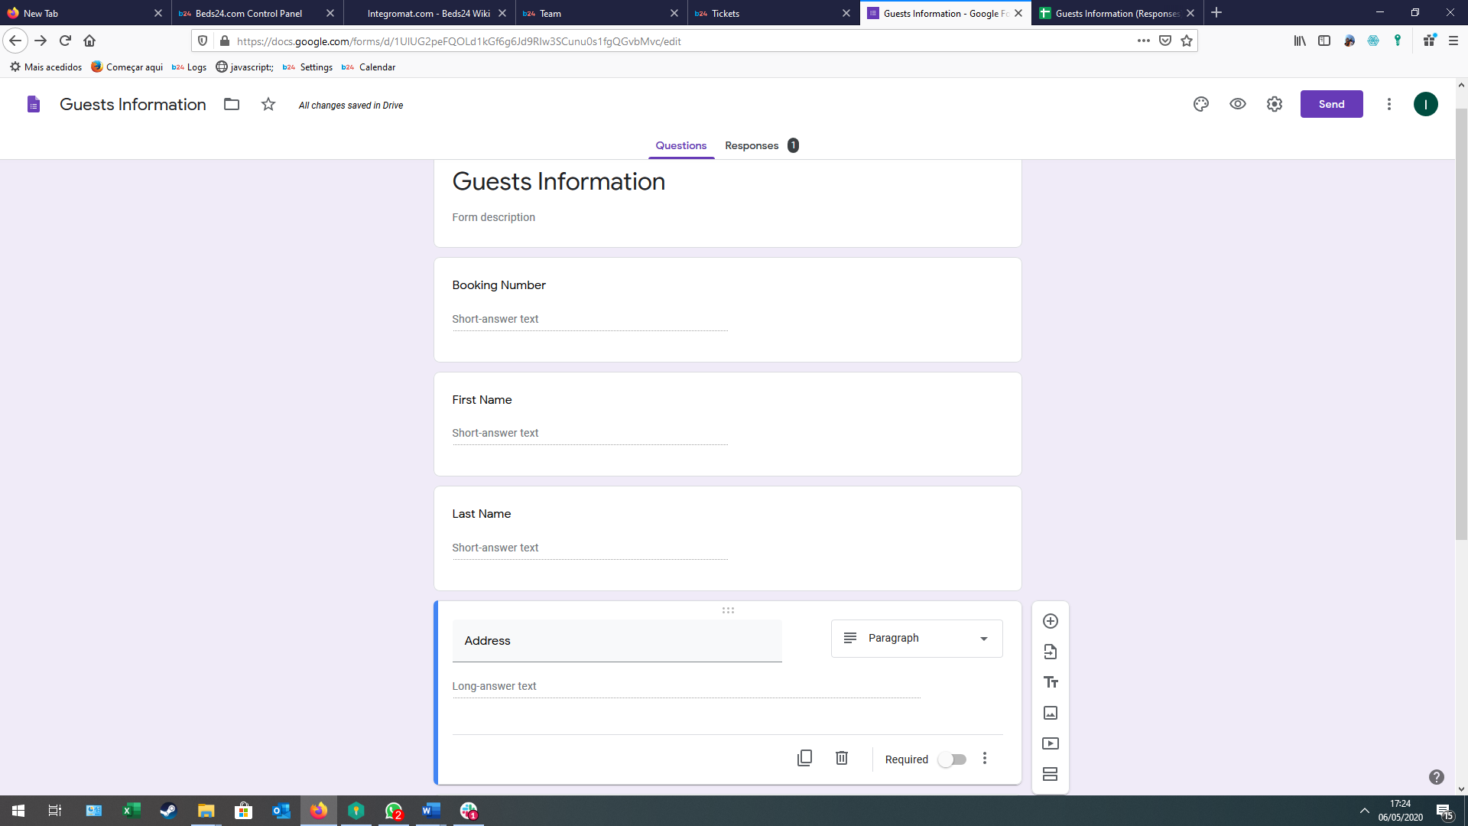Delete the Address question
This screenshot has width=1468, height=826.
point(842,758)
